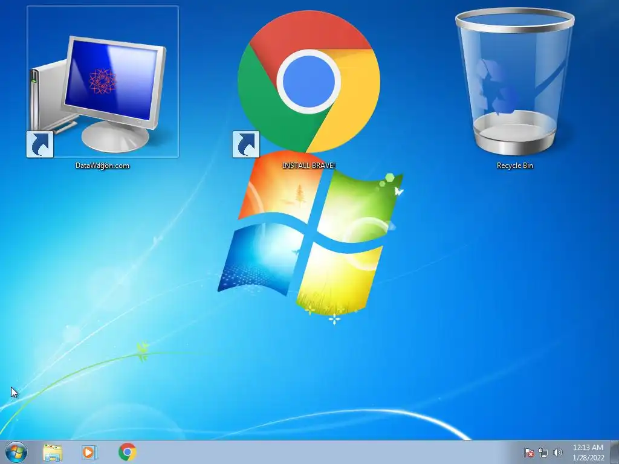
Task: Open the Action Center flag icon
Action: click(x=528, y=453)
